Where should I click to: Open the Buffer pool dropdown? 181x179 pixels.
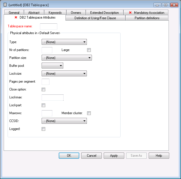point(52,65)
